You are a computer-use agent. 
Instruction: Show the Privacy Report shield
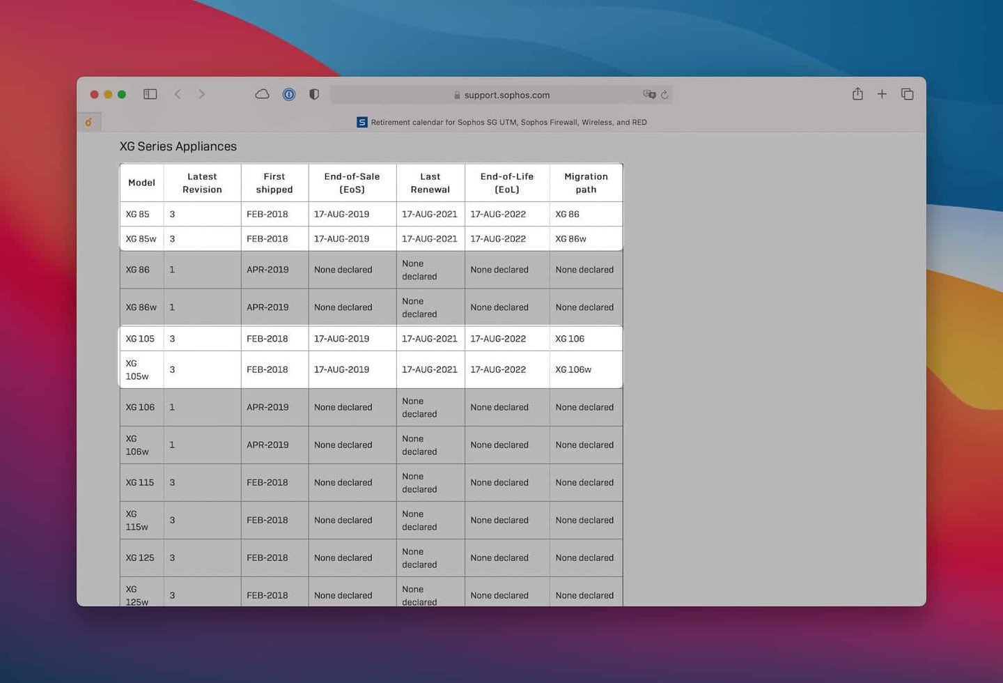[x=314, y=94]
